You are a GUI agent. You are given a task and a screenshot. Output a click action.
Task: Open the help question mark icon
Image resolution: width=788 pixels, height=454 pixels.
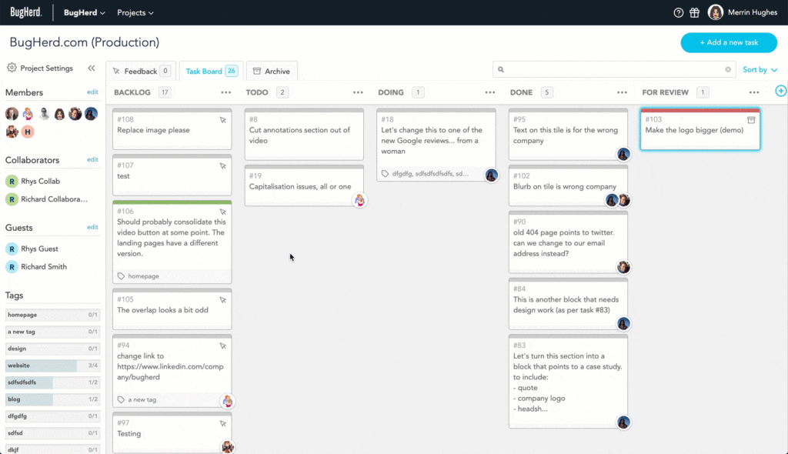point(678,12)
